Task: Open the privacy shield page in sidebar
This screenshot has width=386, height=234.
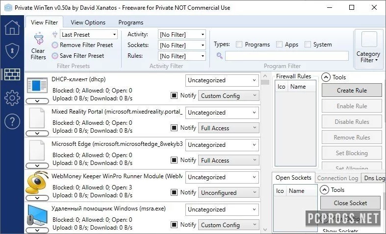Action: point(12,50)
